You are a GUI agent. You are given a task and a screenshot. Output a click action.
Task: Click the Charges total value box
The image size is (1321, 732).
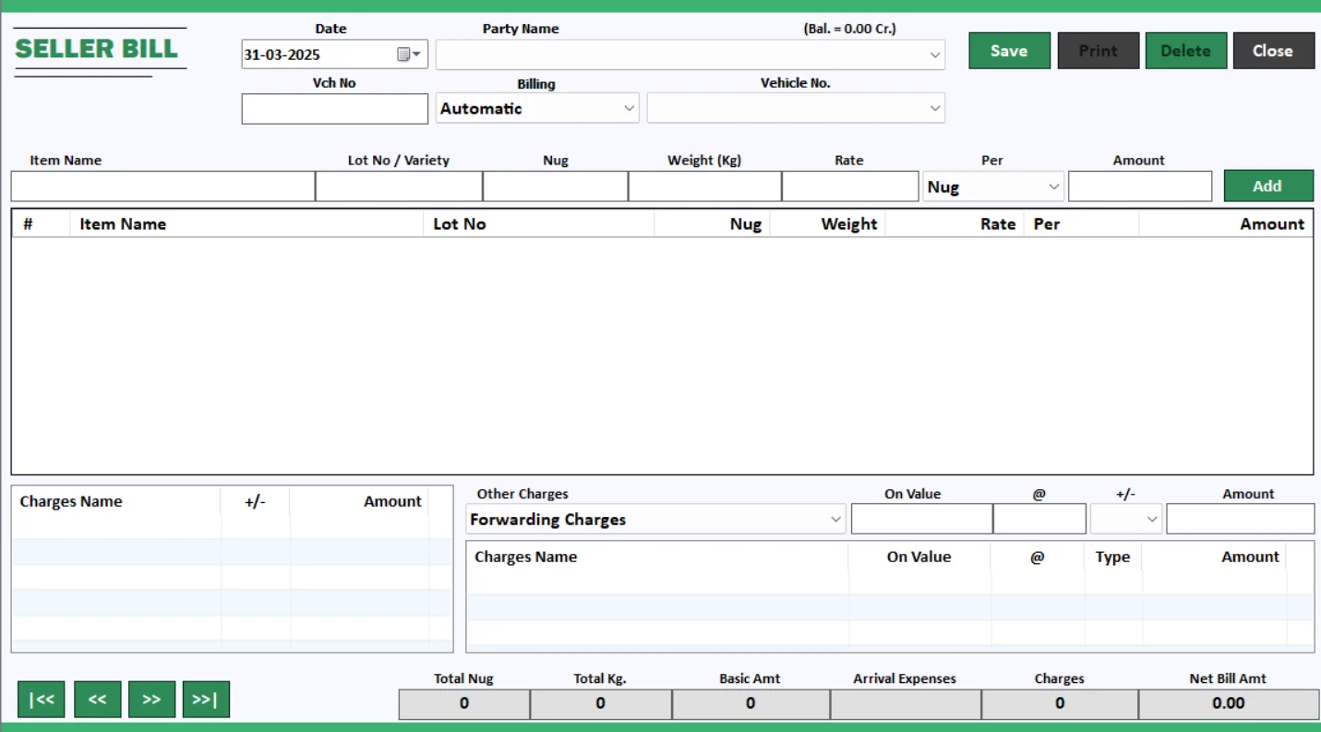click(x=1060, y=703)
